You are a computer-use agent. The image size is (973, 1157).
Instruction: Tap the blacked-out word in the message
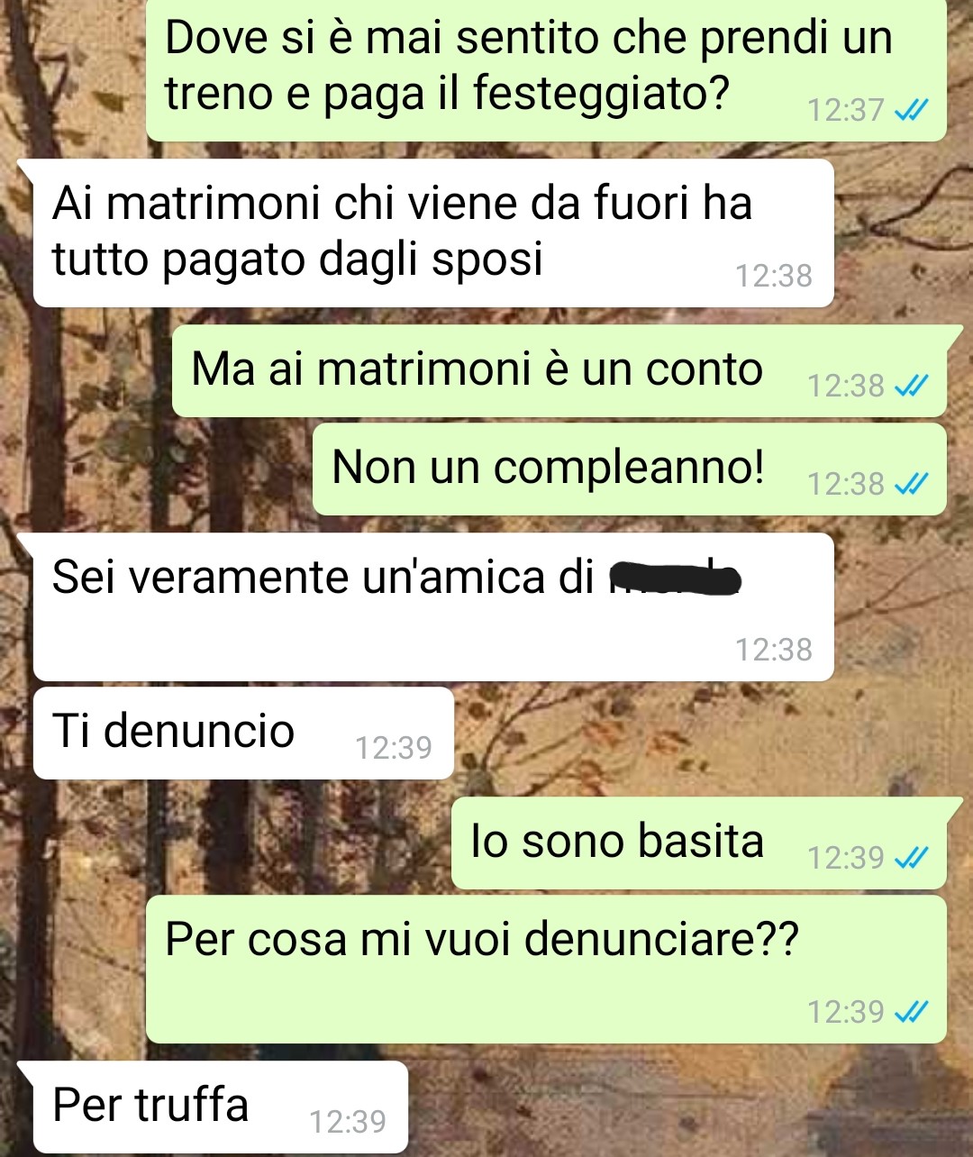pos(676,578)
